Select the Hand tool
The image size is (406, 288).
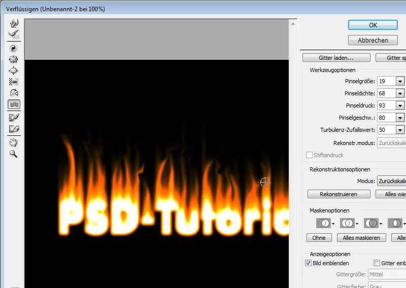[14, 142]
